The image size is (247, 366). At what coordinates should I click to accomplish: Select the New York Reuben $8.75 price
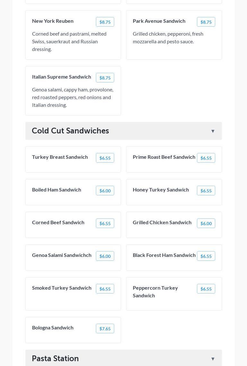(105, 22)
